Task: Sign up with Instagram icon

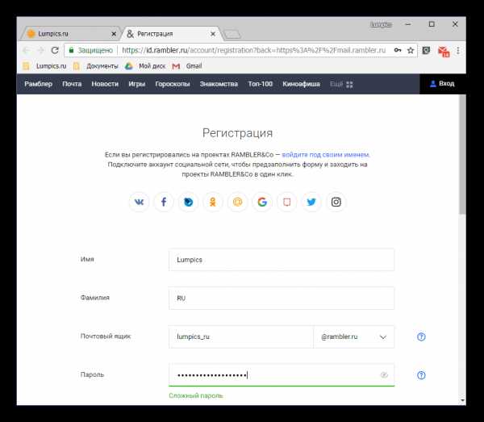Action: 336,202
